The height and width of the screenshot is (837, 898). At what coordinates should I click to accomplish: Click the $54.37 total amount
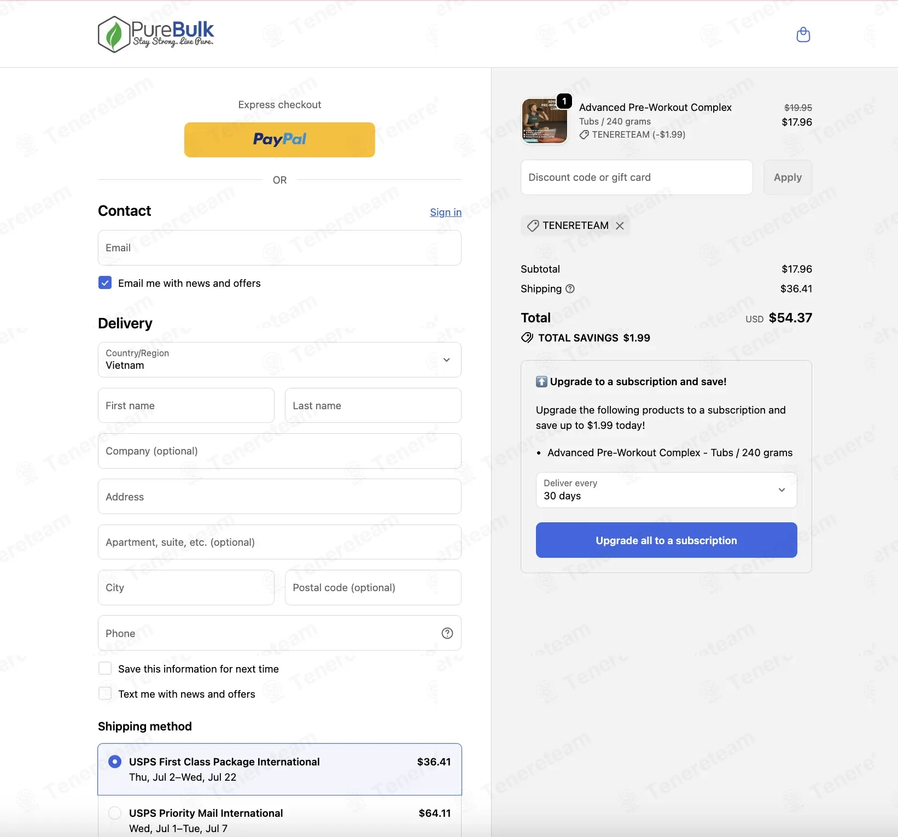790,318
